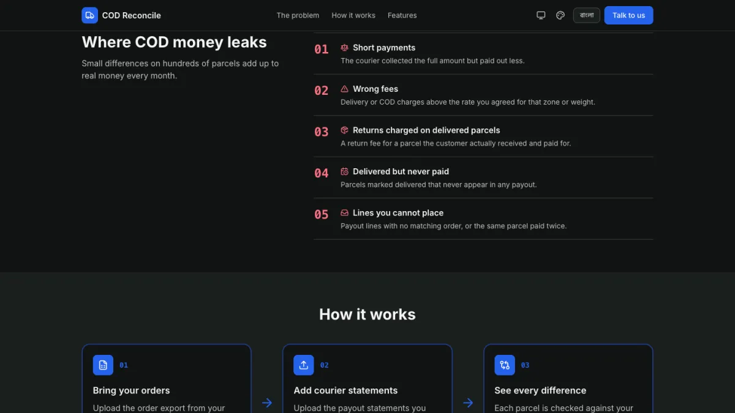Select the Lines you cannot place heading
The image size is (735, 413).
tap(398, 213)
